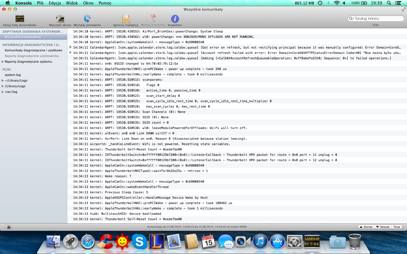407x254 pixels.
Task: Launch League of Legends from the Dock
Action: [157, 242]
